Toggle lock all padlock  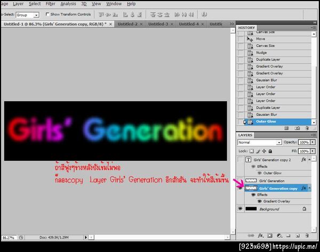pyautogui.click(x=270, y=151)
